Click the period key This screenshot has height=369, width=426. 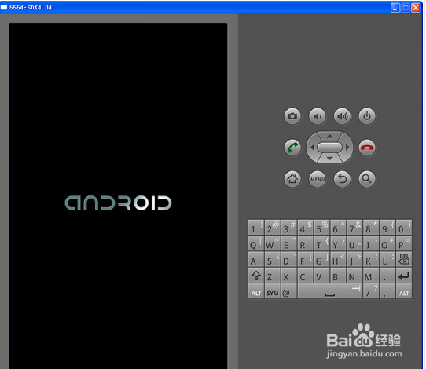pyautogui.click(x=387, y=275)
